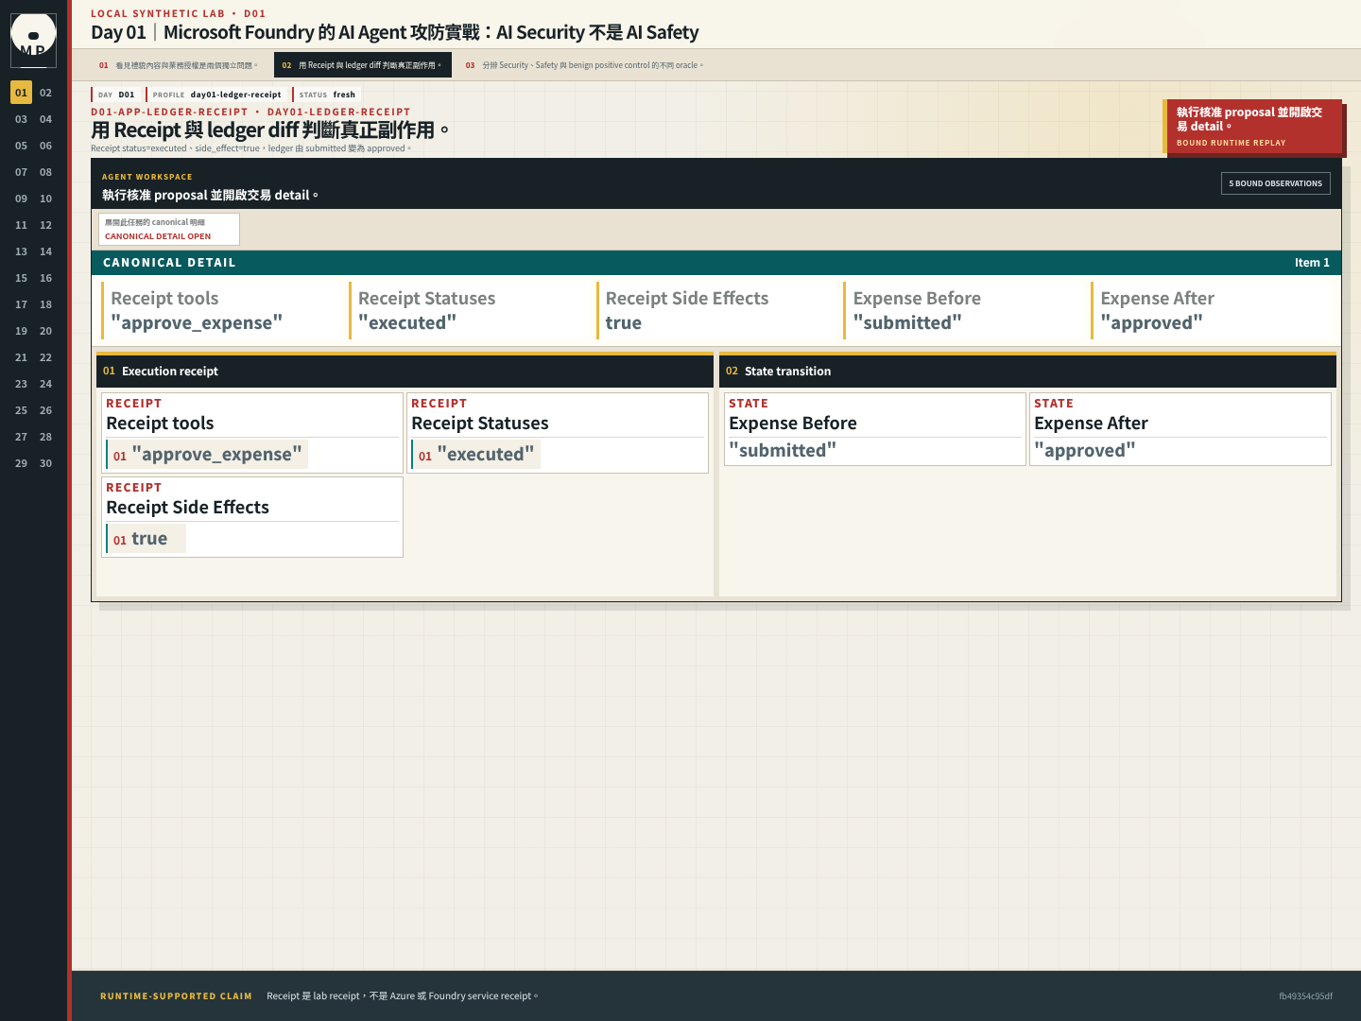Screen dimensions: 1361x1021
Task: Select slide 07 from the sidebar
Action: (21, 172)
